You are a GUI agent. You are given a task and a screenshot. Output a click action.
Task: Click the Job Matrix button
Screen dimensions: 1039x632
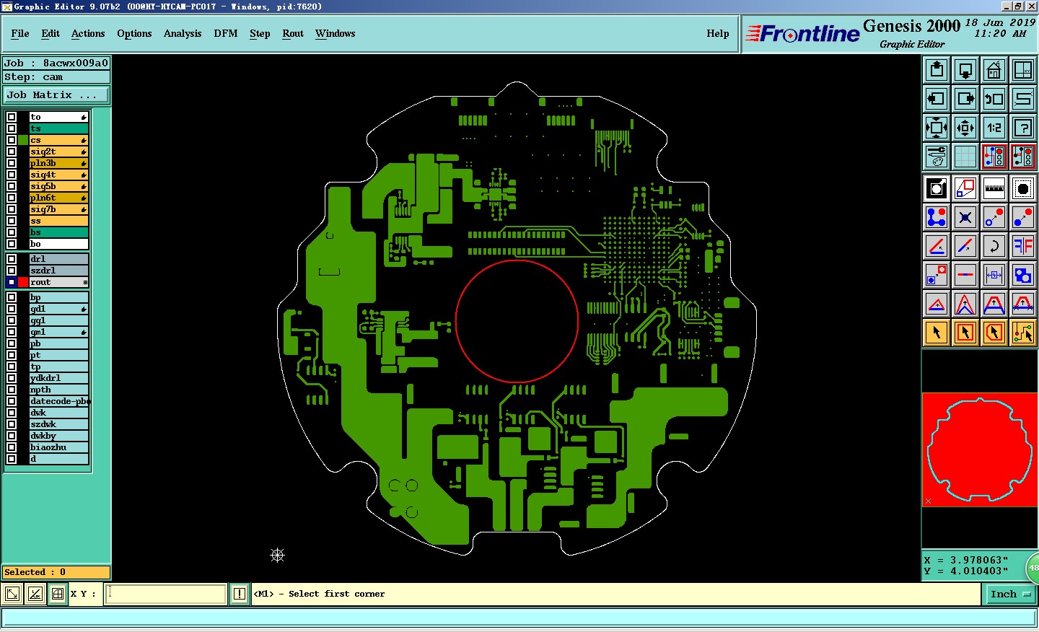56,95
